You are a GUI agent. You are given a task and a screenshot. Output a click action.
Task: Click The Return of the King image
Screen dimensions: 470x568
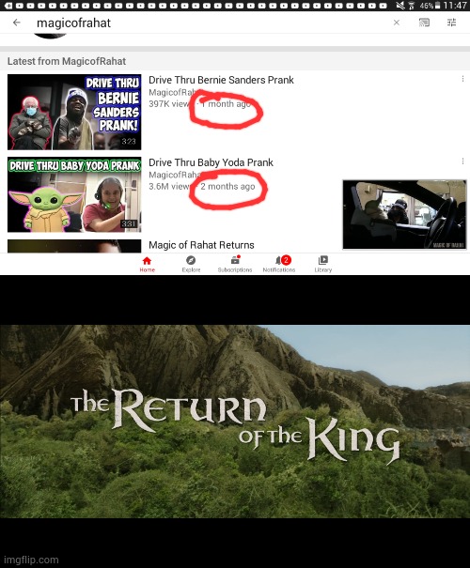tap(235, 422)
